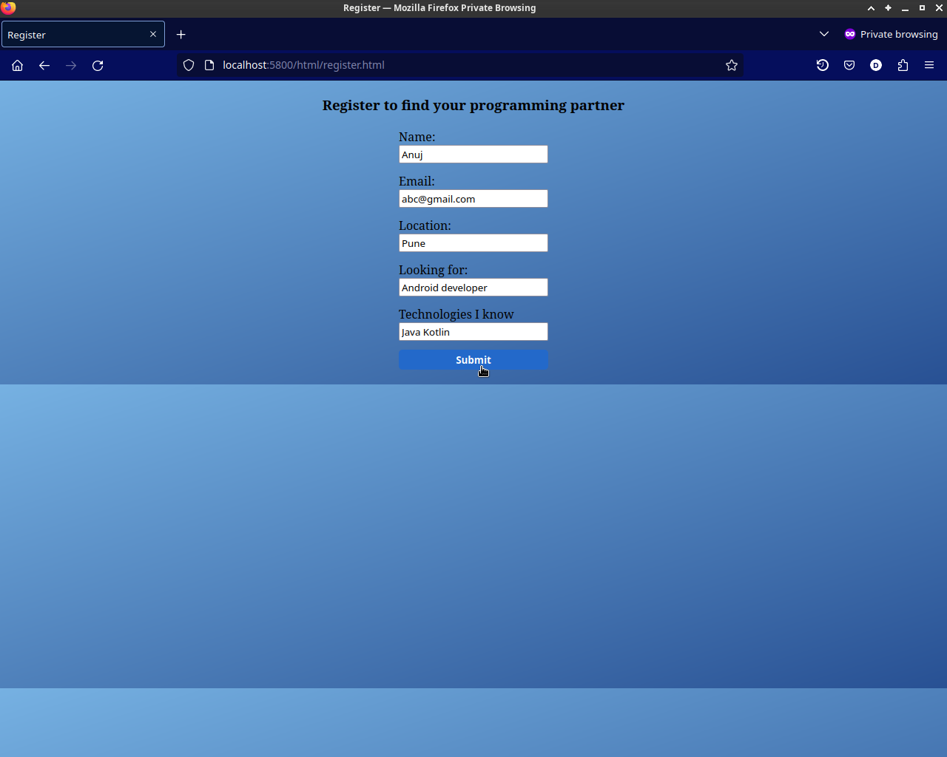Click the Private browsing indicator
The height and width of the screenshot is (757, 947).
point(892,34)
